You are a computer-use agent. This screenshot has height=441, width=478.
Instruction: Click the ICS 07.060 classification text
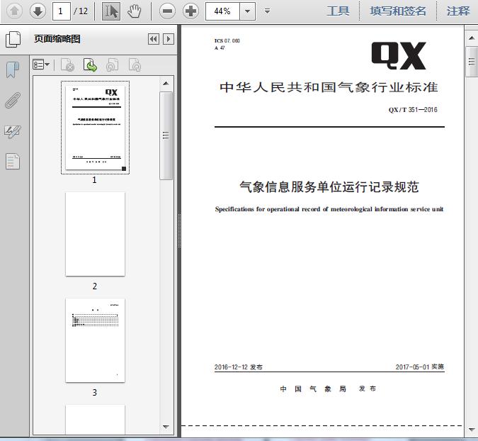click(x=227, y=40)
